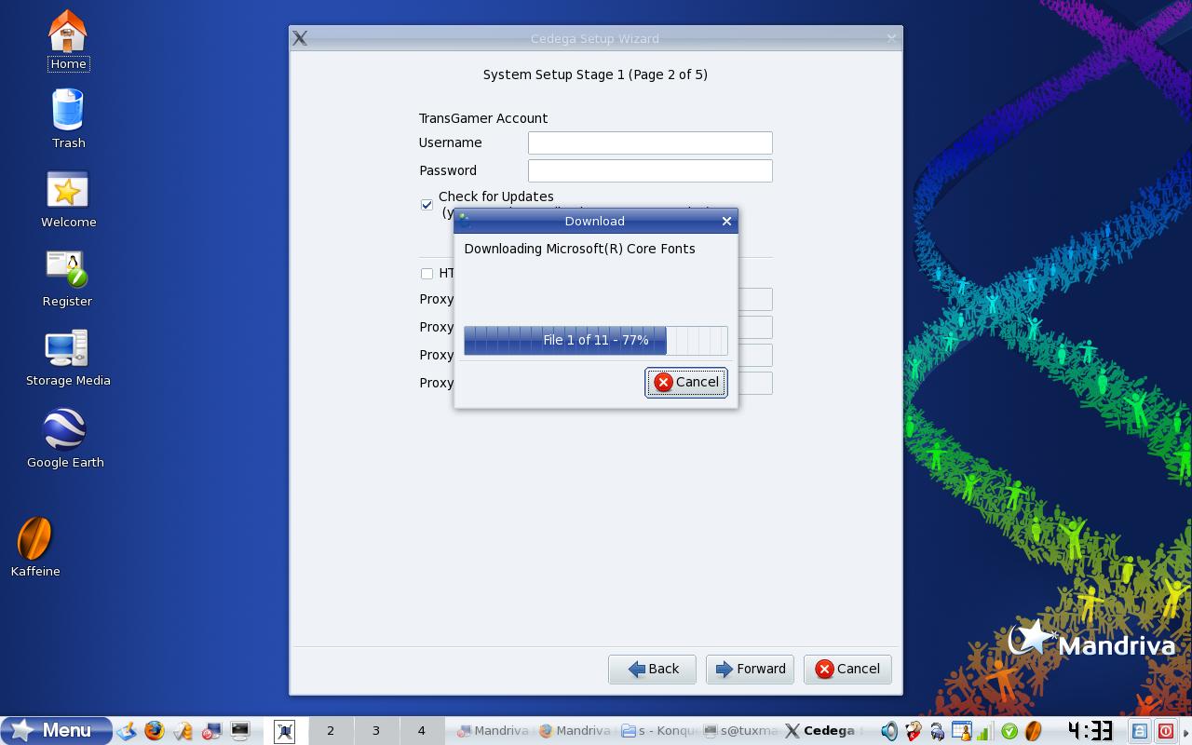
Task: Cancel the Microsoft Core Fonts download
Action: [x=686, y=382]
